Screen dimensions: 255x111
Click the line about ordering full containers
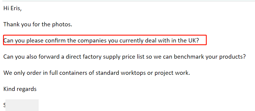pos(97,73)
